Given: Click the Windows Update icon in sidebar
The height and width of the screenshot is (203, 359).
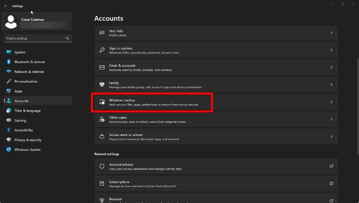Looking at the screenshot, I should pos(9,150).
